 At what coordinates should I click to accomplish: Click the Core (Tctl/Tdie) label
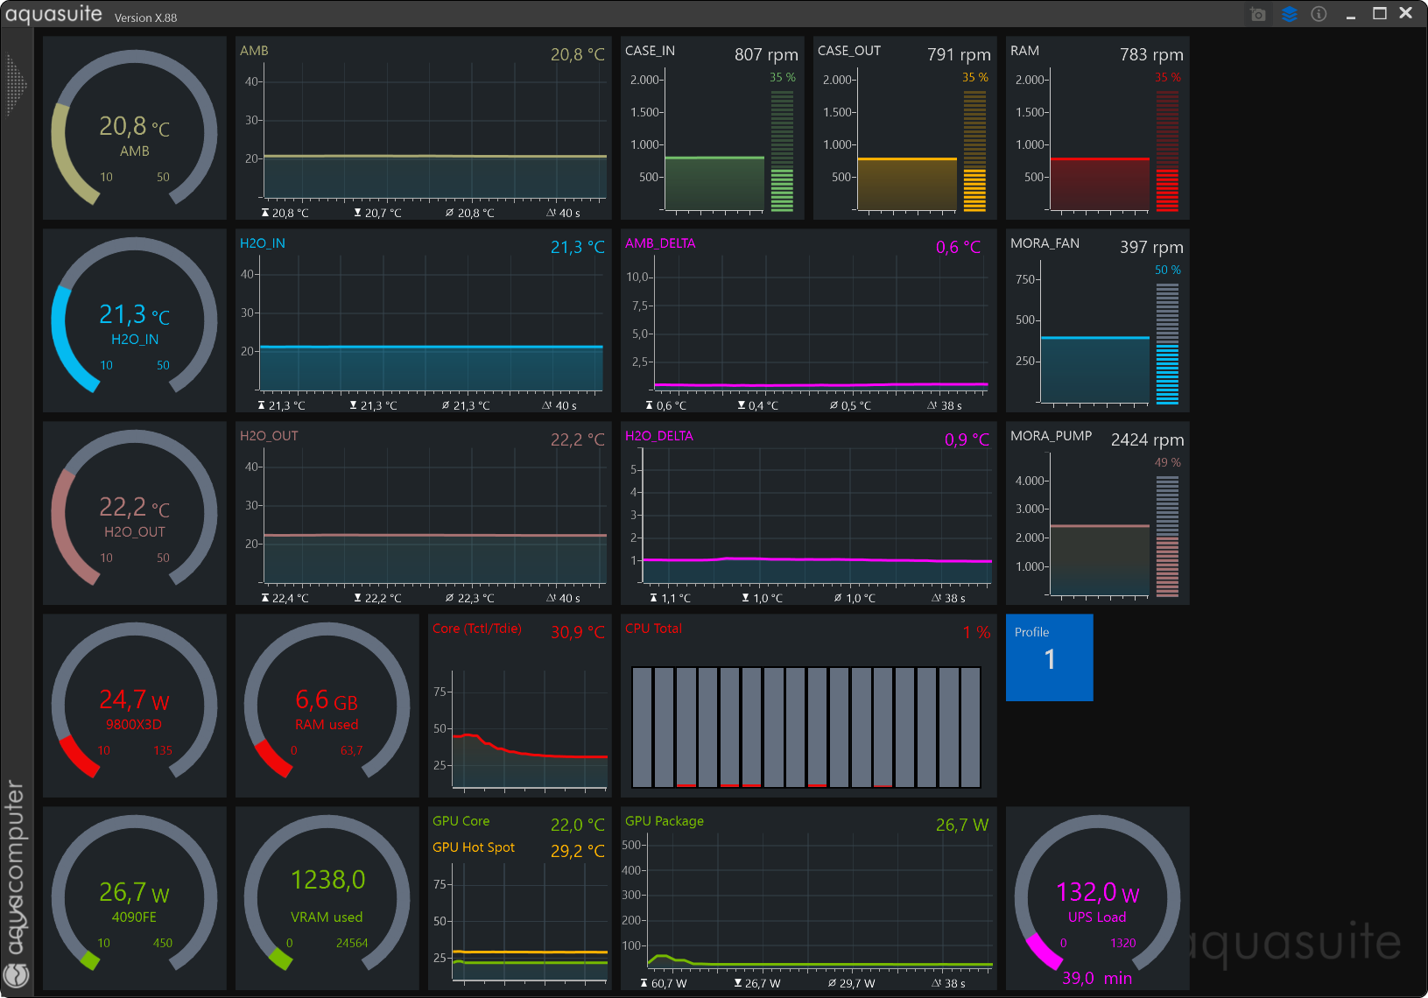click(x=477, y=629)
